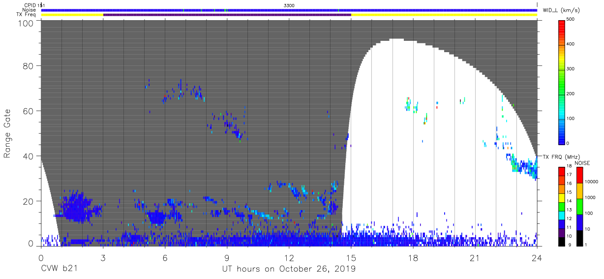604x279 pixels.
Task: Click the '10000' value in the NOISE legend
Action: click(x=592, y=182)
